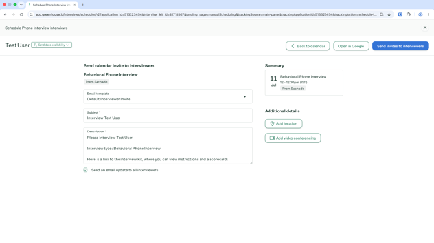
Task: Click the browser back arrow
Action: [5, 14]
